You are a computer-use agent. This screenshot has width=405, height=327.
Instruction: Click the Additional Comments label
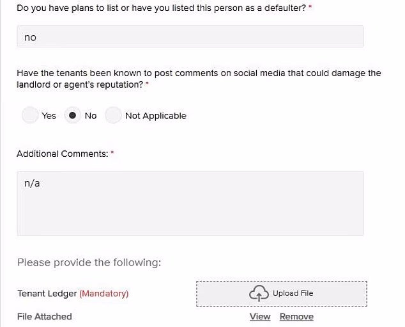(x=62, y=154)
